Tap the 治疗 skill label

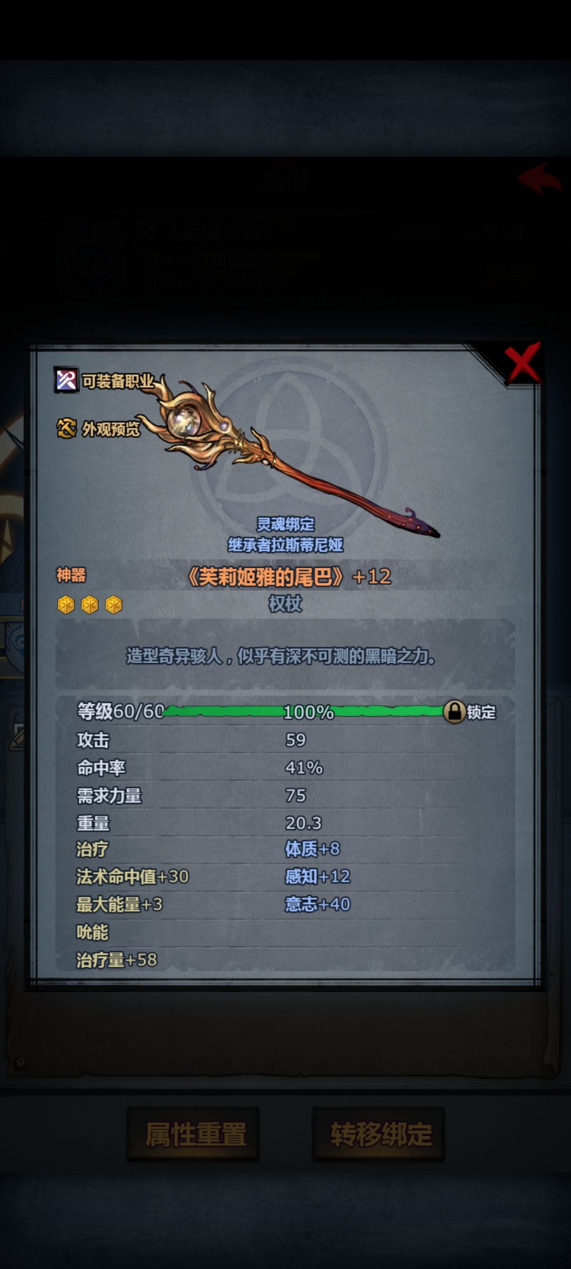pyautogui.click(x=93, y=849)
